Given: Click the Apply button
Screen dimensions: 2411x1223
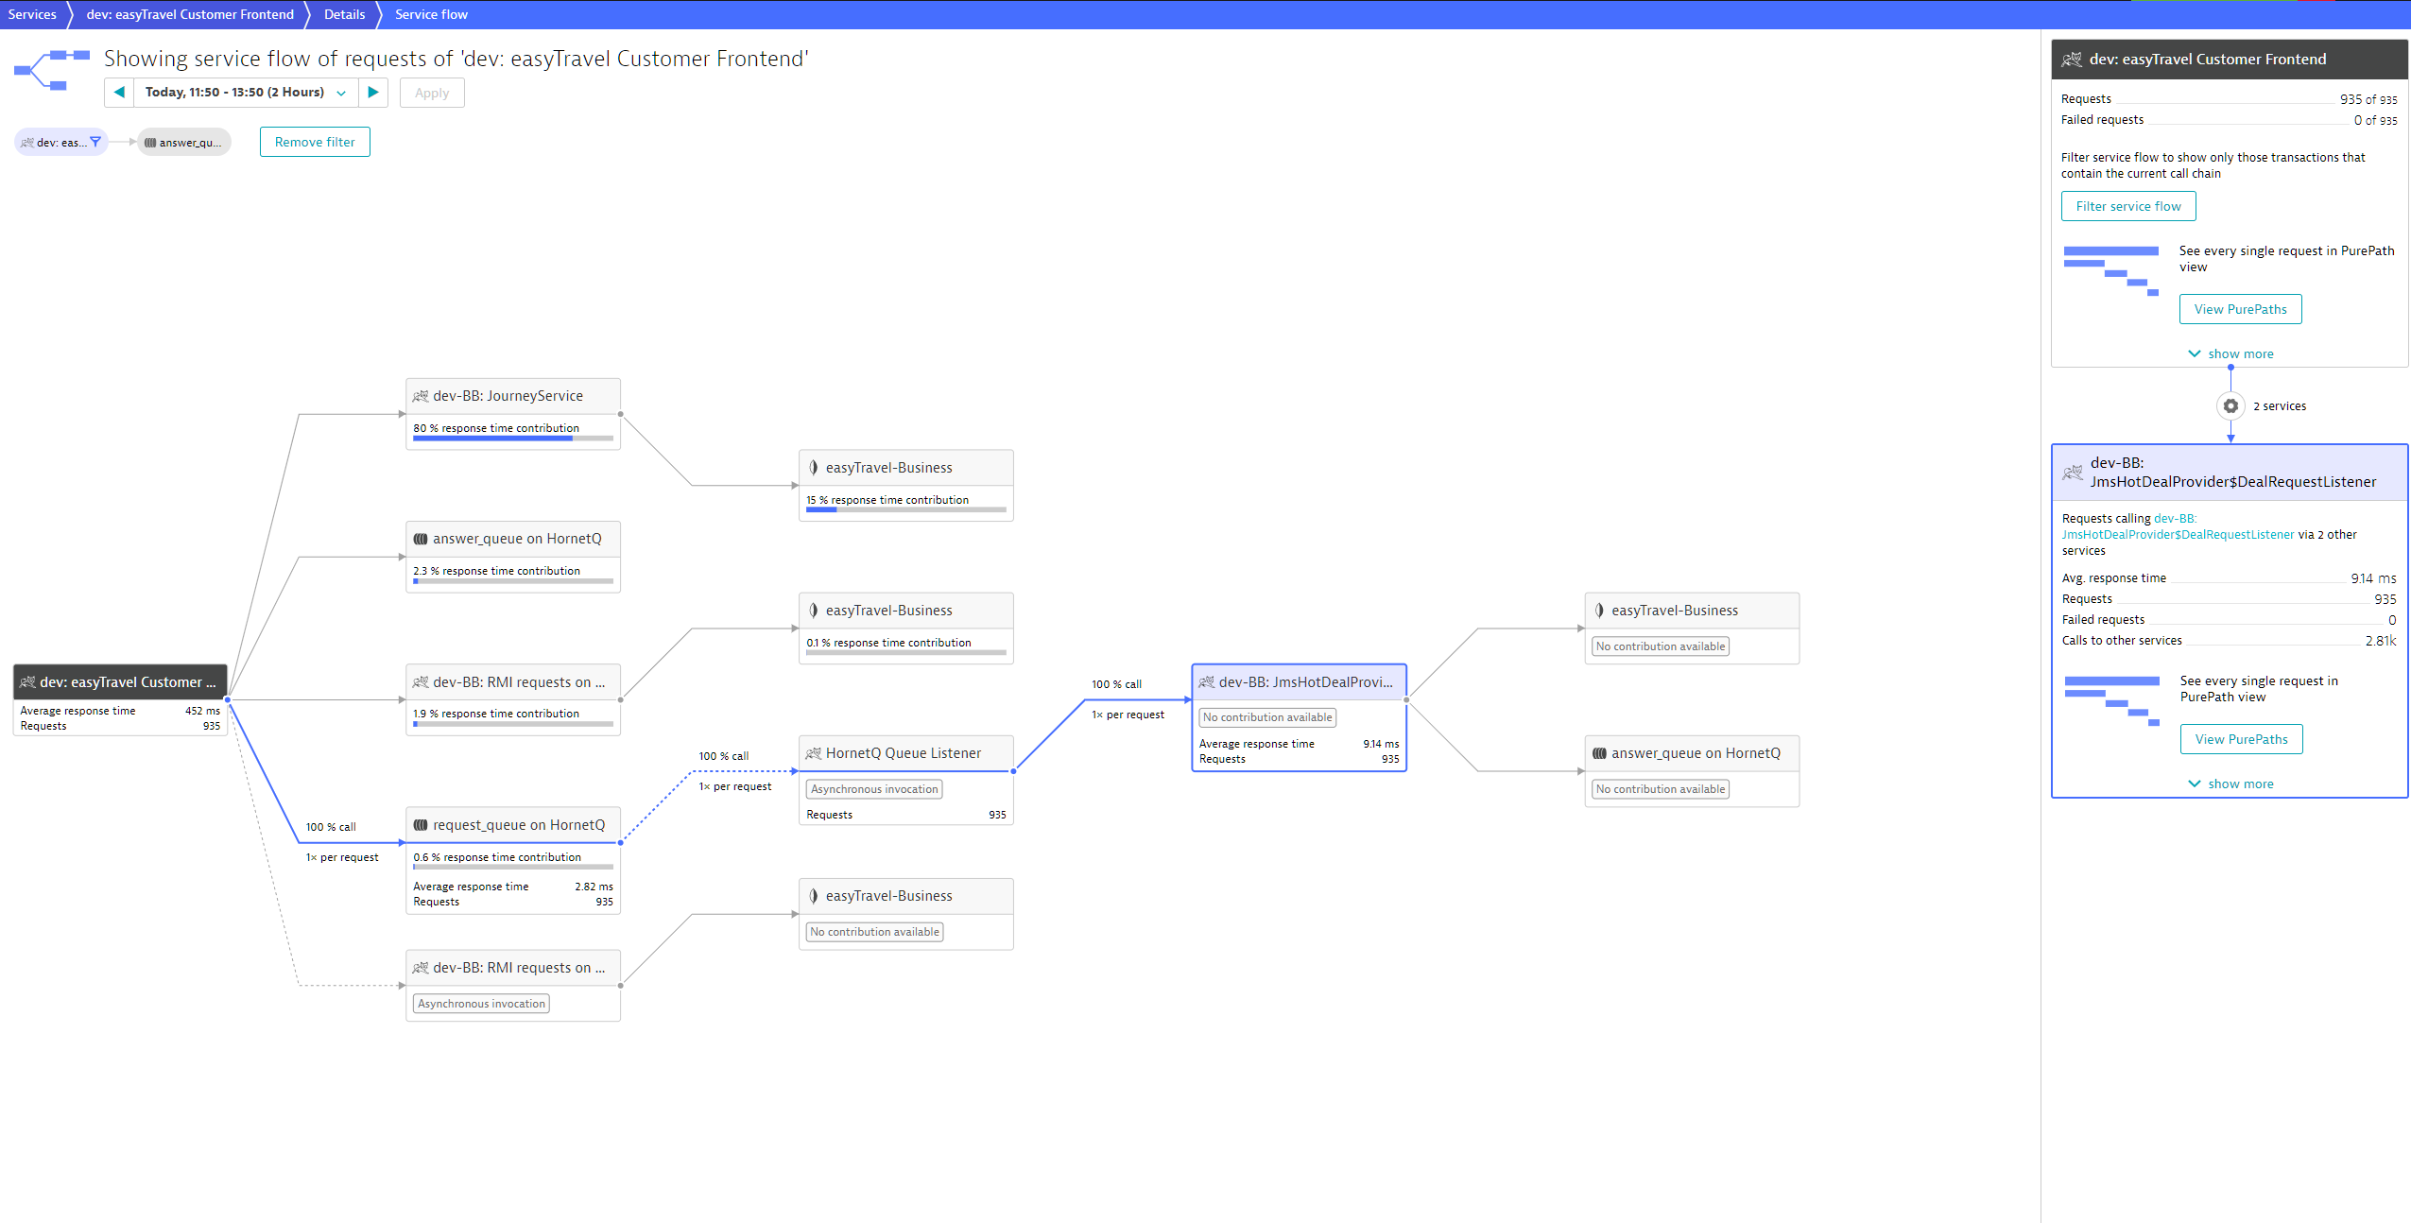Looking at the screenshot, I should click(432, 93).
